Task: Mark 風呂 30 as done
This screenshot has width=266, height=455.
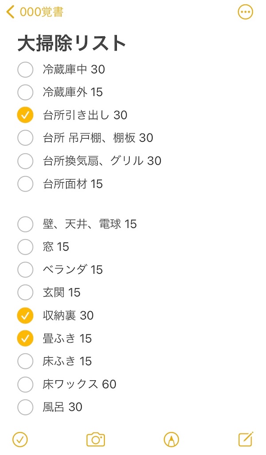Action: click(25, 407)
